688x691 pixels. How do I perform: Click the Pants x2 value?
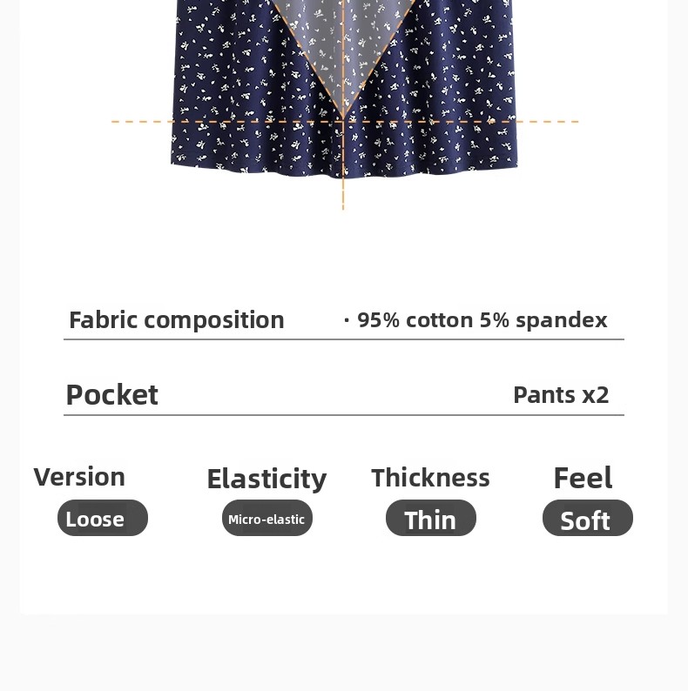[561, 395]
